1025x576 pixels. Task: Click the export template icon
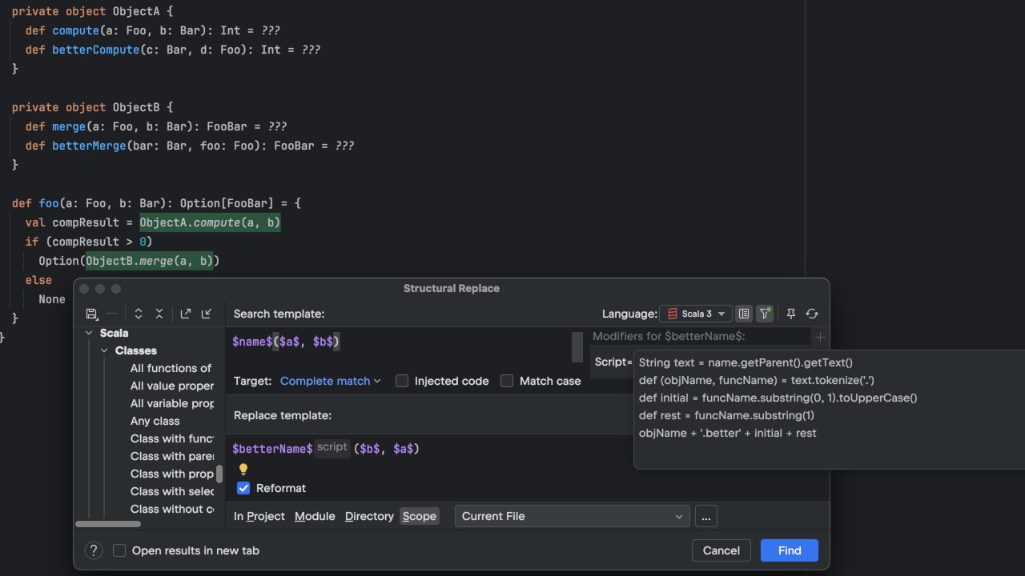pyautogui.click(x=186, y=314)
